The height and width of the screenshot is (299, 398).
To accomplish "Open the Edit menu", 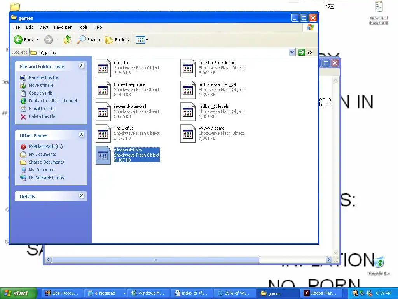I will click(x=30, y=27).
